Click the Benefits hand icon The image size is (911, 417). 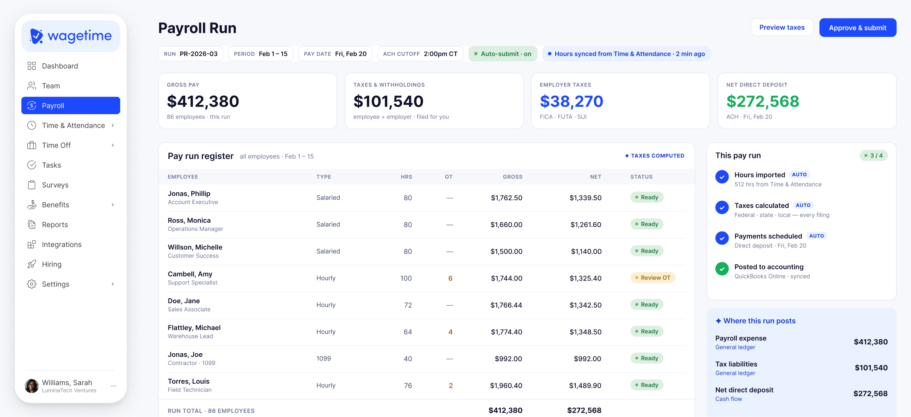click(x=32, y=205)
